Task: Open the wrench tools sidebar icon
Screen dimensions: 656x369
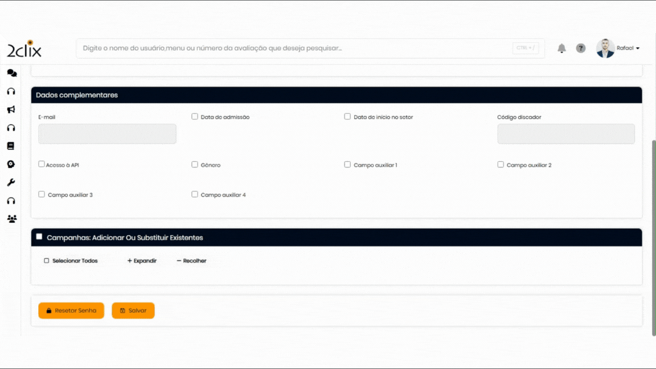Action: pyautogui.click(x=11, y=182)
